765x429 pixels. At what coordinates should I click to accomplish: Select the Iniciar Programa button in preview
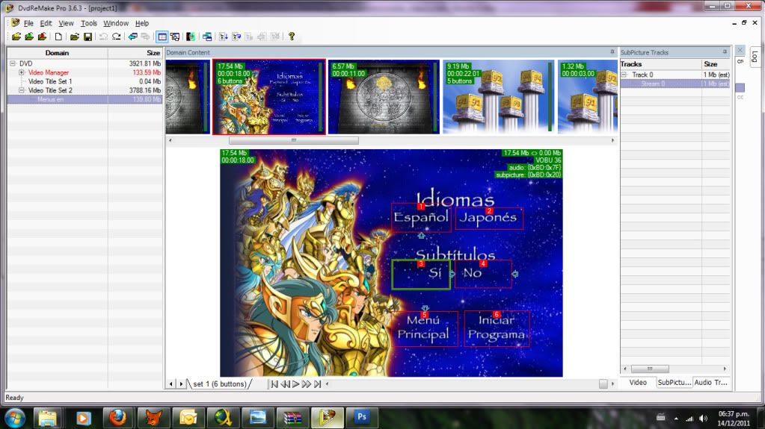[497, 329]
